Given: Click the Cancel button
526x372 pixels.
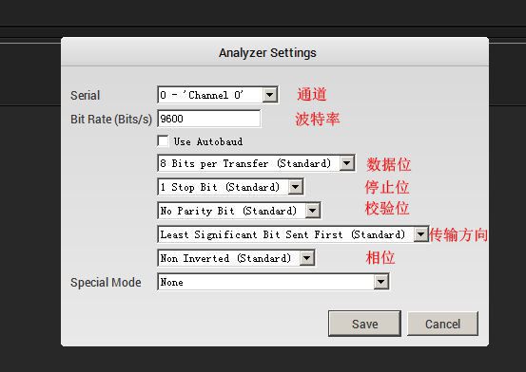Looking at the screenshot, I should point(443,324).
